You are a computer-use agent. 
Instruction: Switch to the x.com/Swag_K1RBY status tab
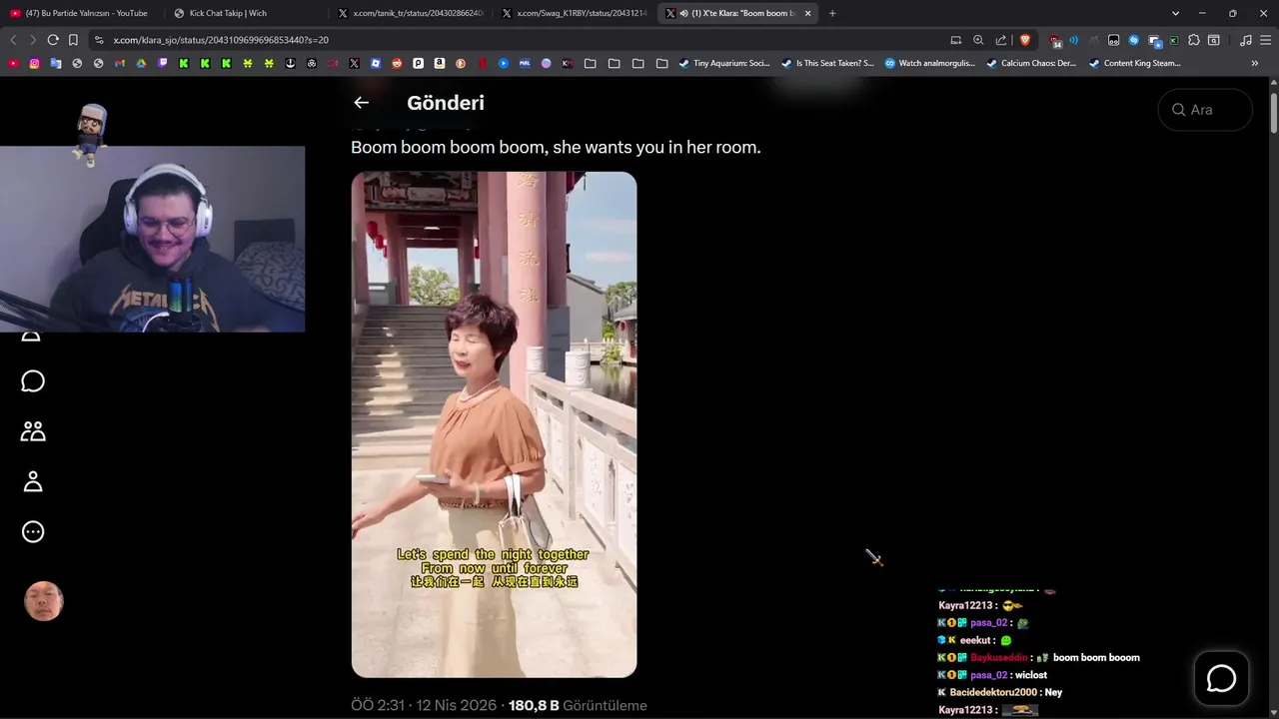point(575,13)
